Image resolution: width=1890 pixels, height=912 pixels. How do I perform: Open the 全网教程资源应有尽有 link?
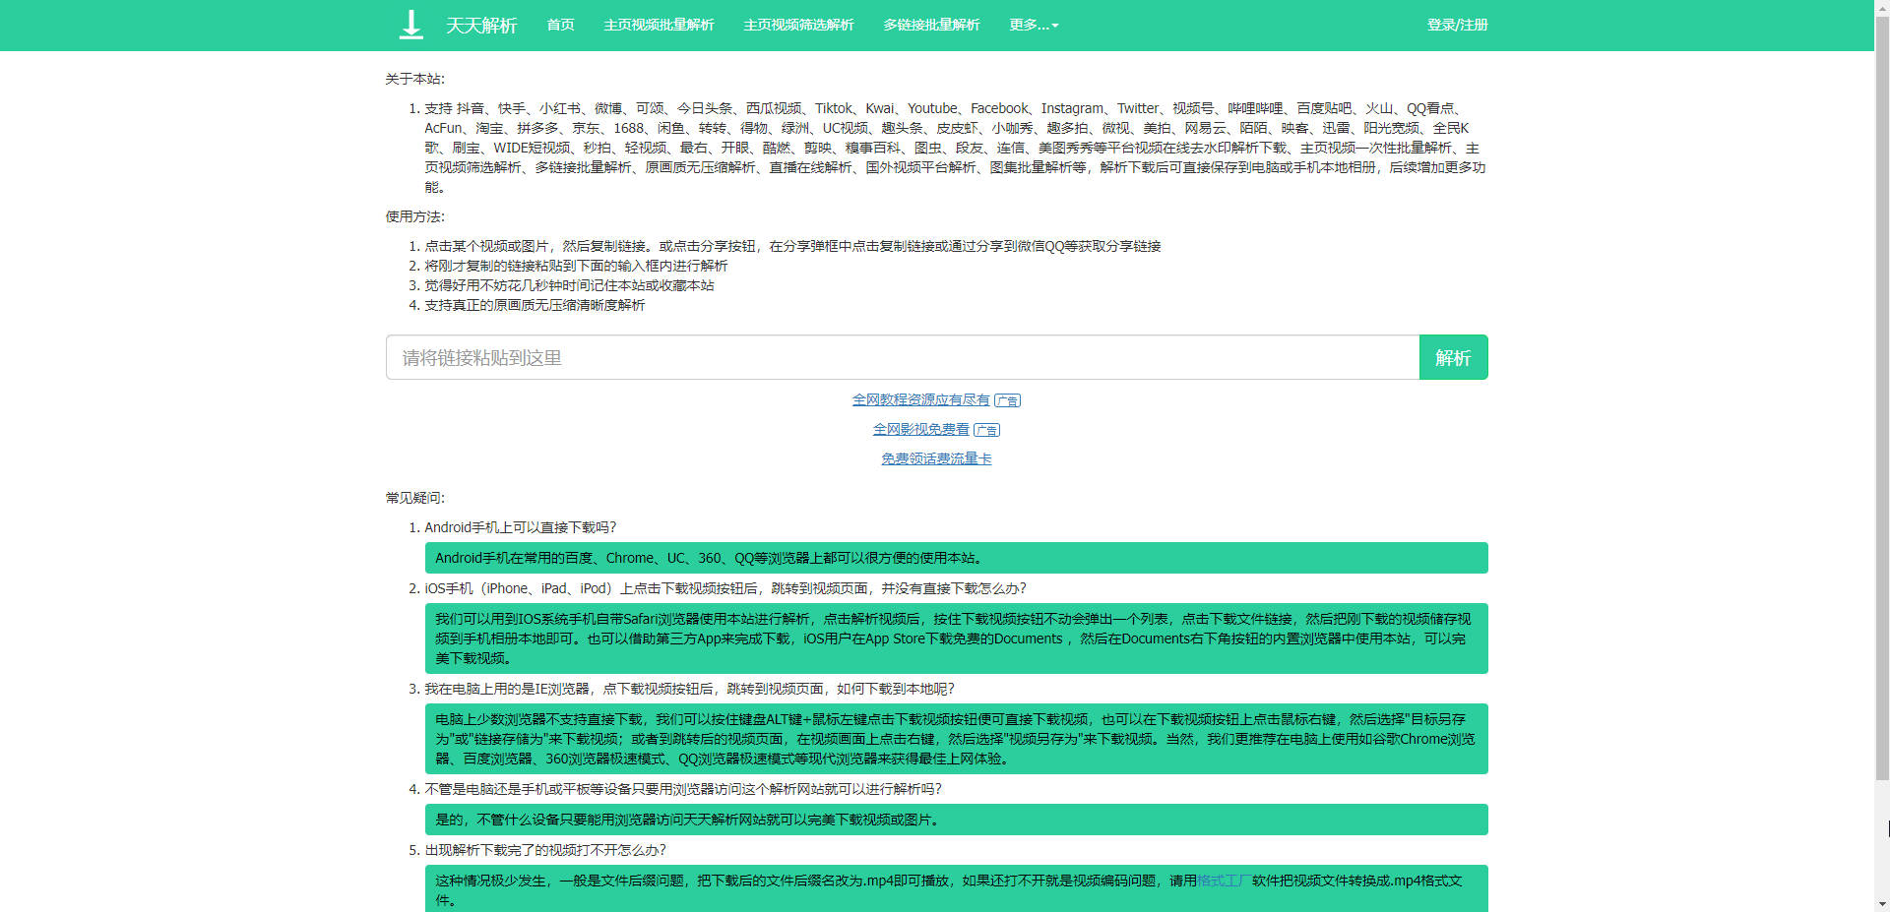pos(920,399)
